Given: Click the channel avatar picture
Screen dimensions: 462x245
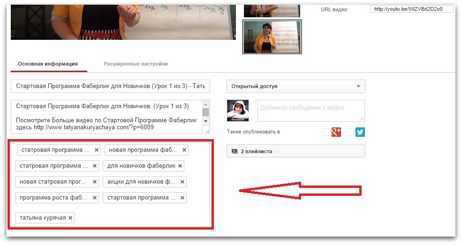Looking at the screenshot, I should tap(238, 111).
